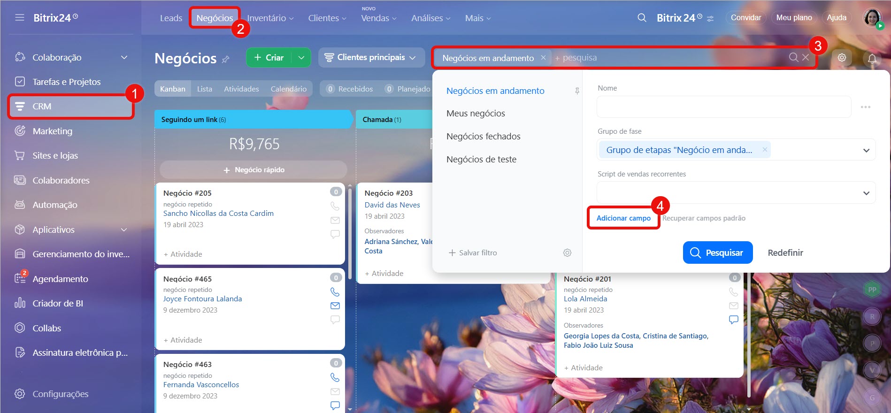This screenshot has width=891, height=413.
Task: Open the Leads menu item
Action: coord(171,18)
